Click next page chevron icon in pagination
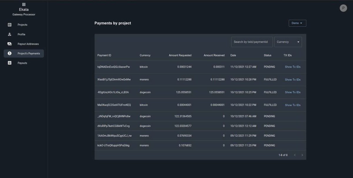The width and height of the screenshot is (353, 178). pyautogui.click(x=302, y=155)
